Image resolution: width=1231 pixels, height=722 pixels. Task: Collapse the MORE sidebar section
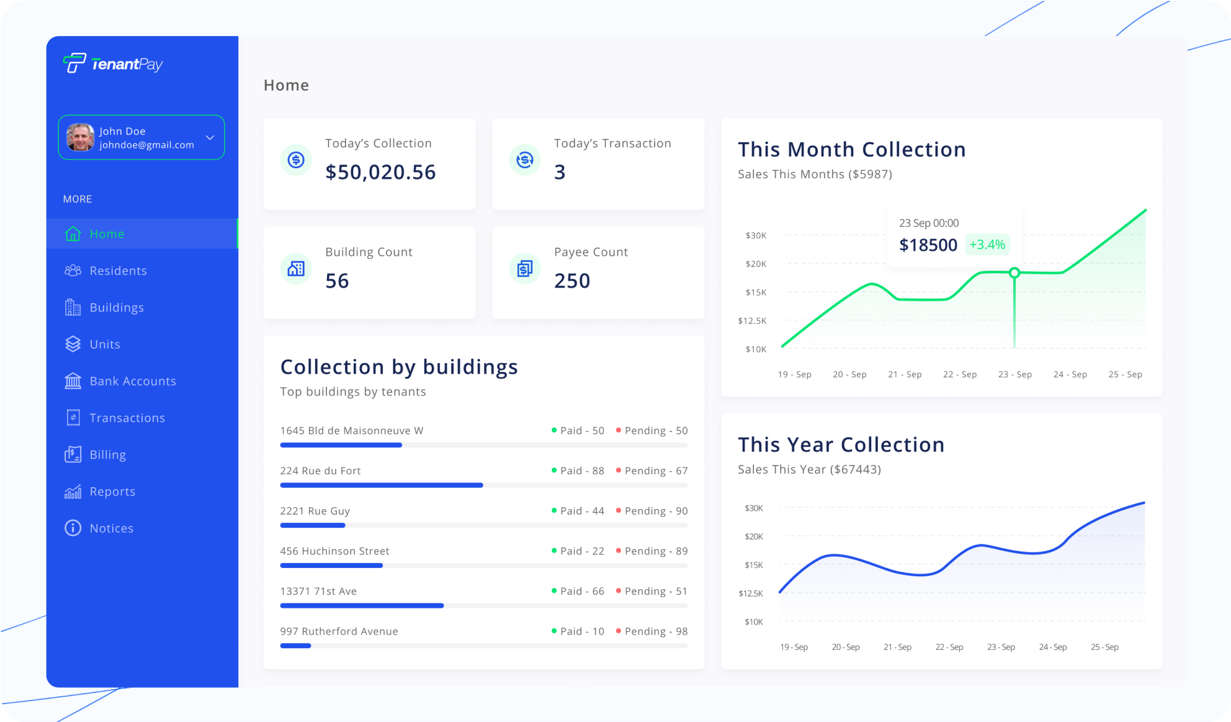[78, 199]
